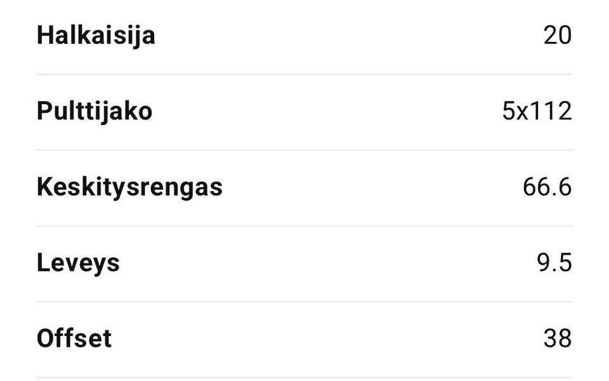Click the centering ring value 66.6
Viewport: 609px width, 381px height.
pos(547,187)
